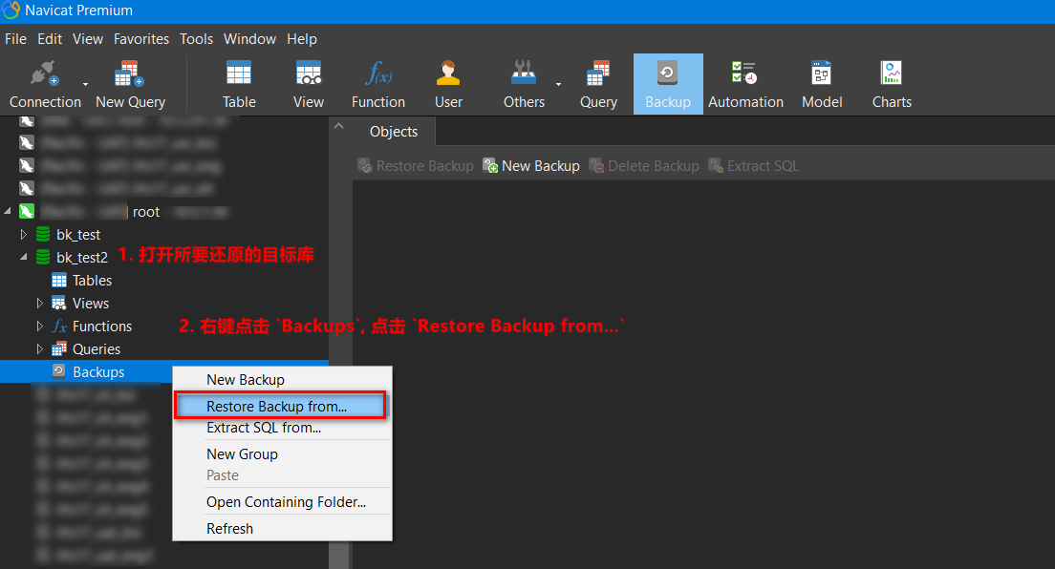Open the Favorites menu
The image size is (1055, 569).
[x=141, y=39]
